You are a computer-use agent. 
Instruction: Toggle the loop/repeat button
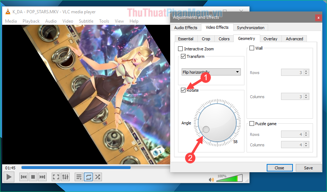pyautogui.click(x=88, y=177)
